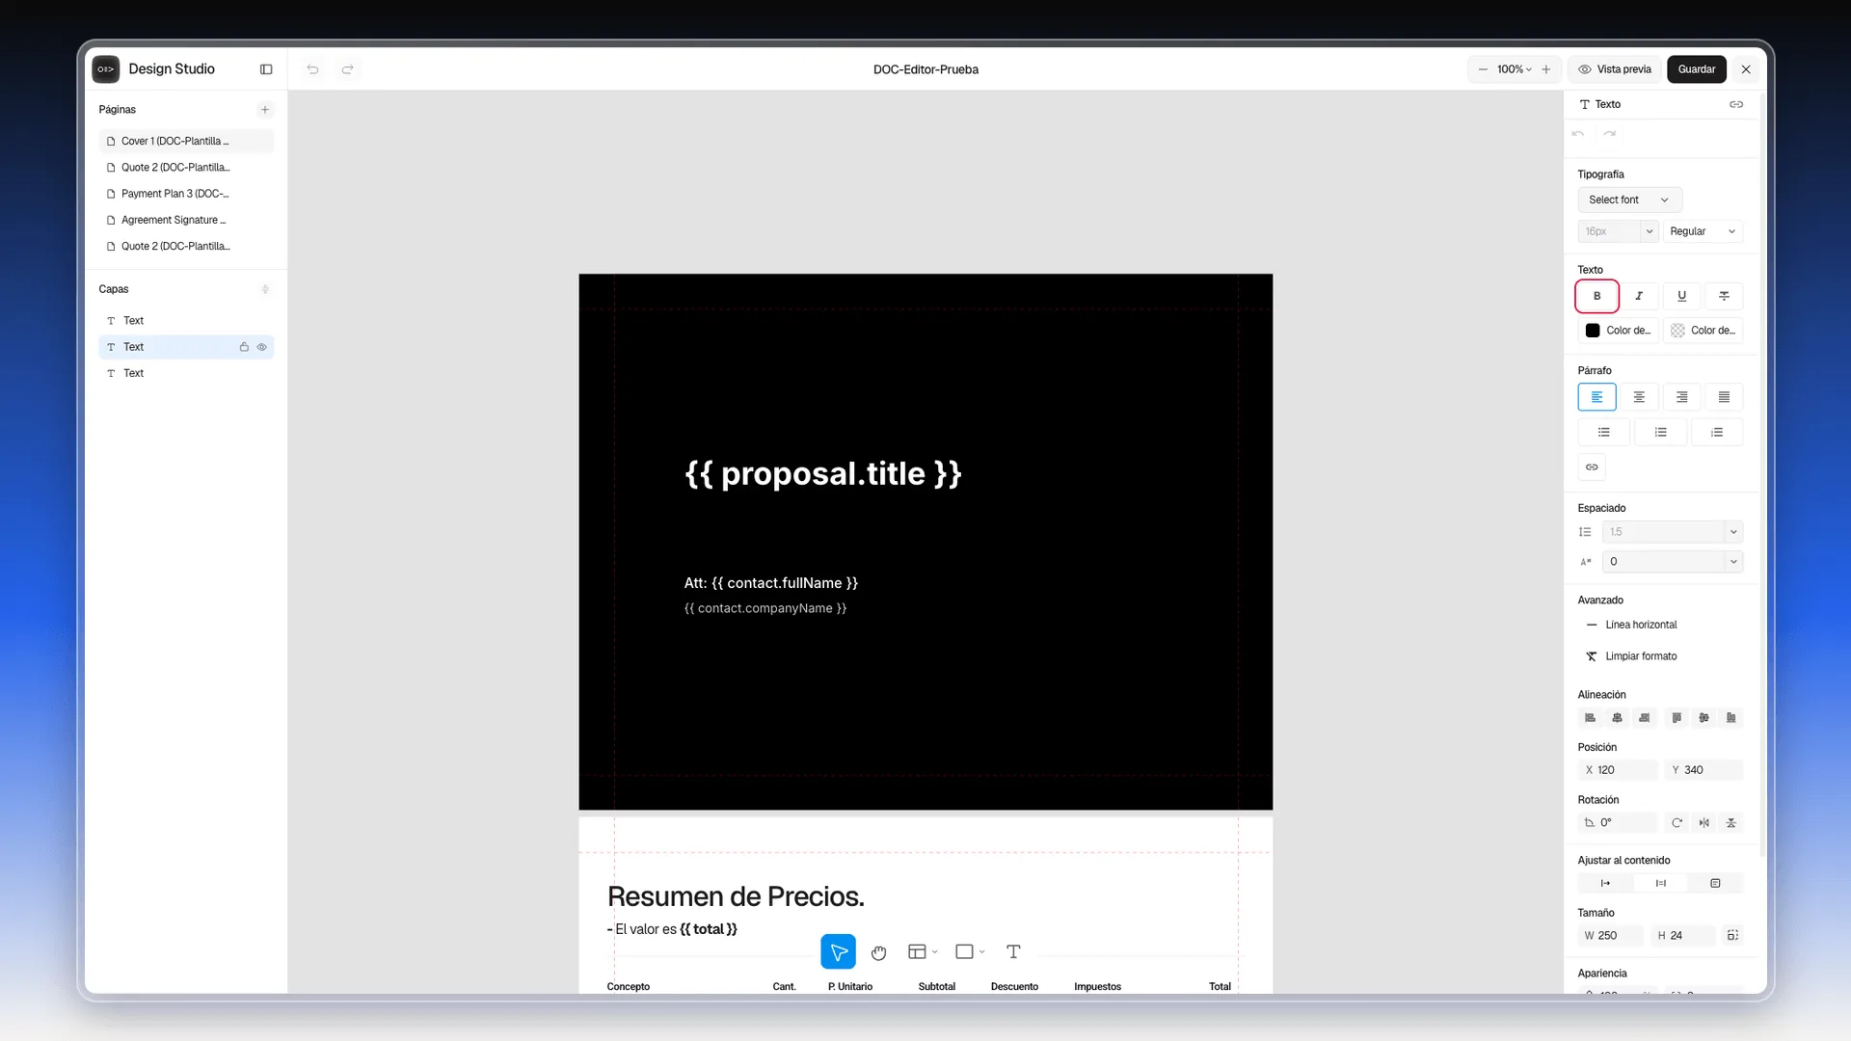Click the link icon in Texto header
The height and width of the screenshot is (1041, 1851).
pyautogui.click(x=1736, y=104)
